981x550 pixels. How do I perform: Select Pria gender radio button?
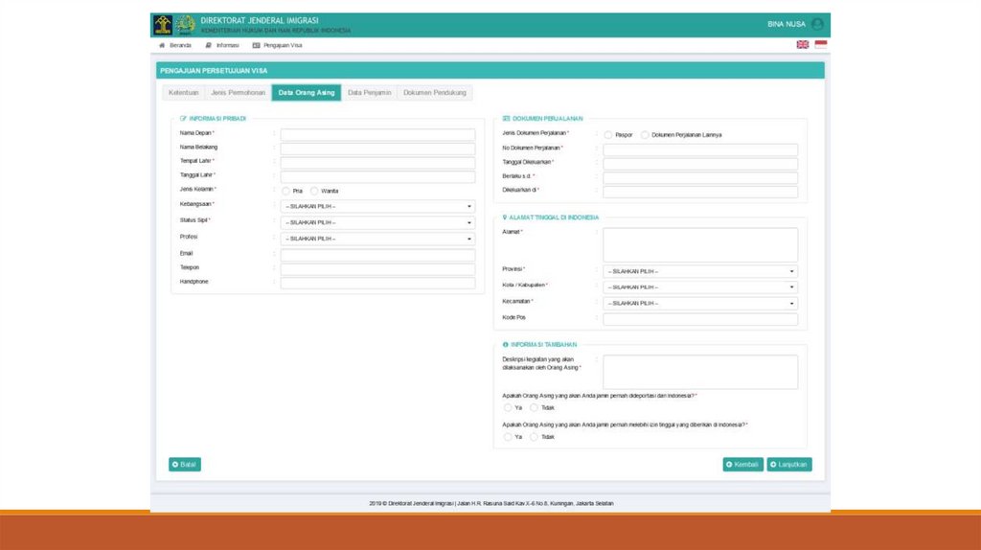tap(285, 191)
